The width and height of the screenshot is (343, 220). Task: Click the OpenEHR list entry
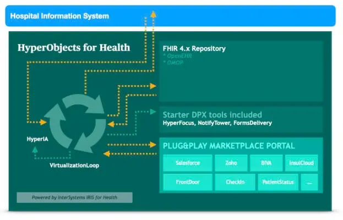tap(177, 56)
